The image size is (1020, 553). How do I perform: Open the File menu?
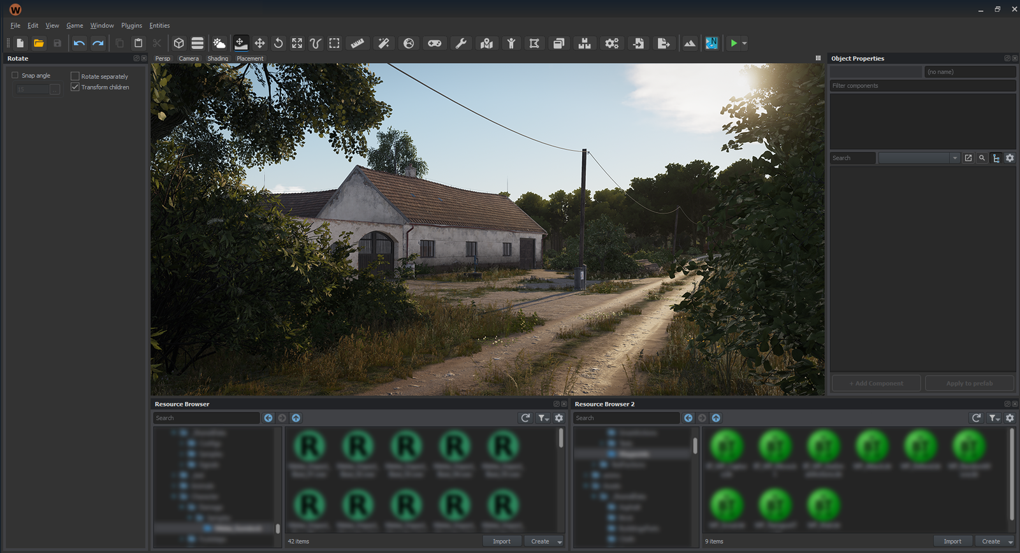[15, 25]
